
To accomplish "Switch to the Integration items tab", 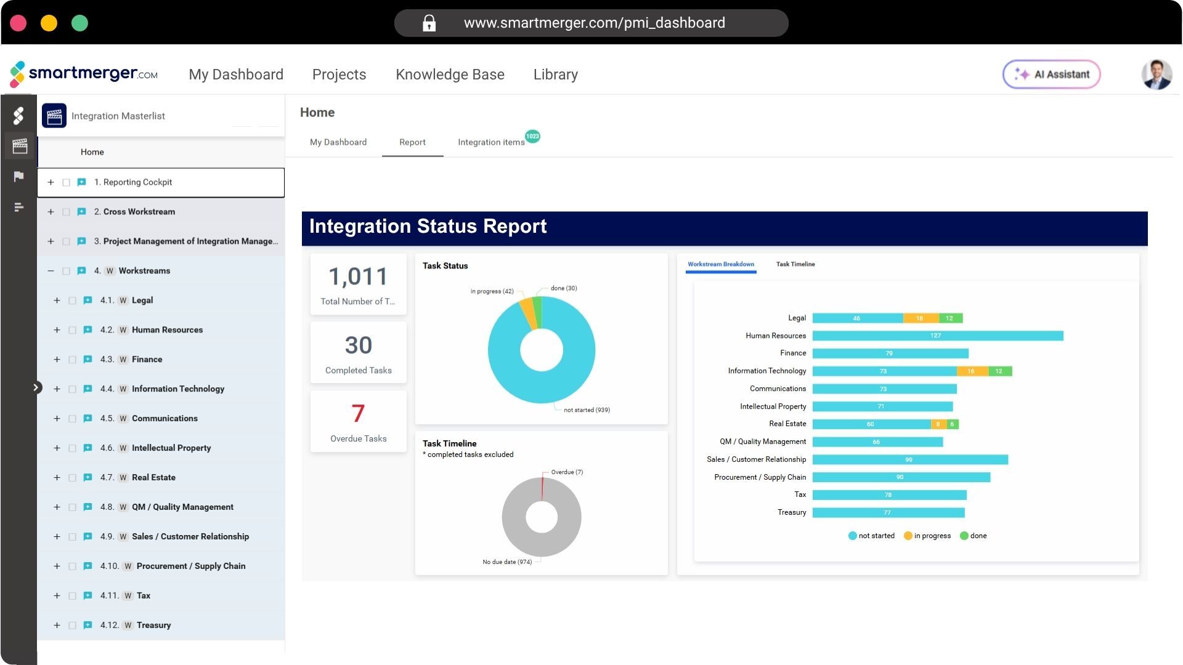I will click(491, 142).
